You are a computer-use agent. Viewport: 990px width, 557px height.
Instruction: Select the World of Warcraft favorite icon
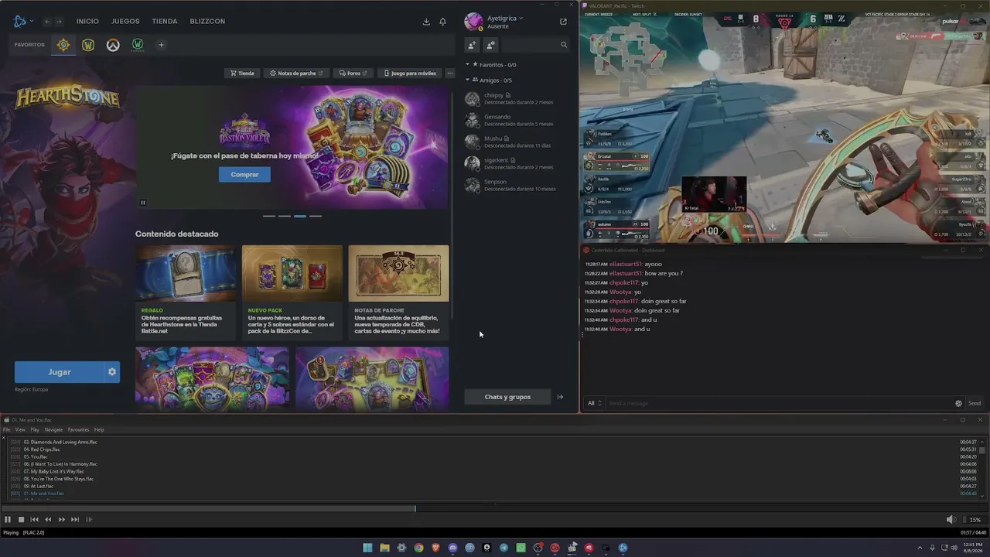point(88,45)
